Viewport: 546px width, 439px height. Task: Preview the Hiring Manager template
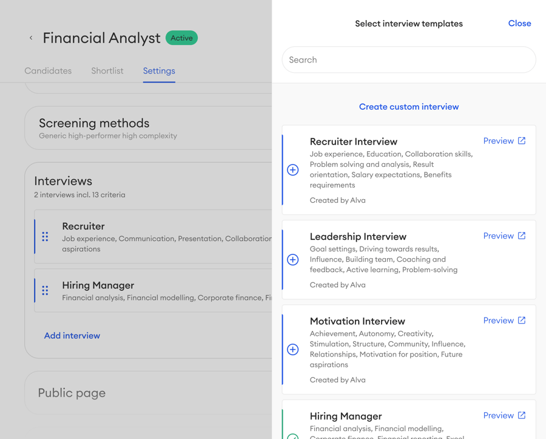[499, 415]
